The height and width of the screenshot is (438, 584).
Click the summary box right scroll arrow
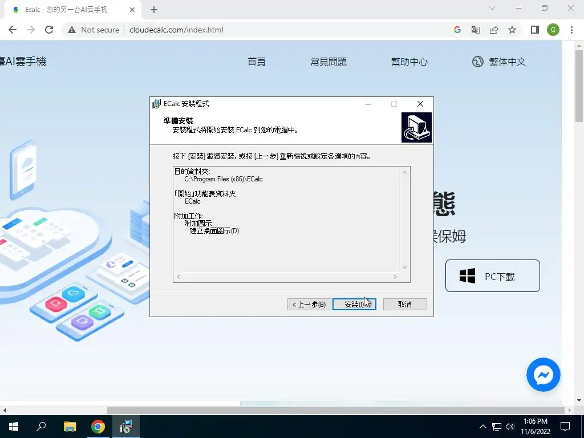[x=395, y=277]
